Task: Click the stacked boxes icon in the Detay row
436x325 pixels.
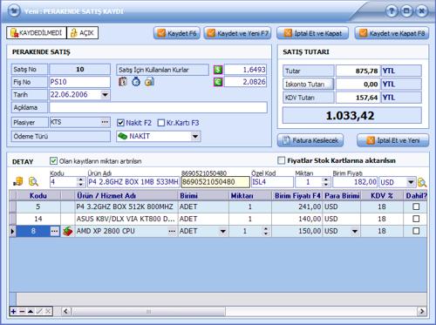Action: (x=18, y=181)
